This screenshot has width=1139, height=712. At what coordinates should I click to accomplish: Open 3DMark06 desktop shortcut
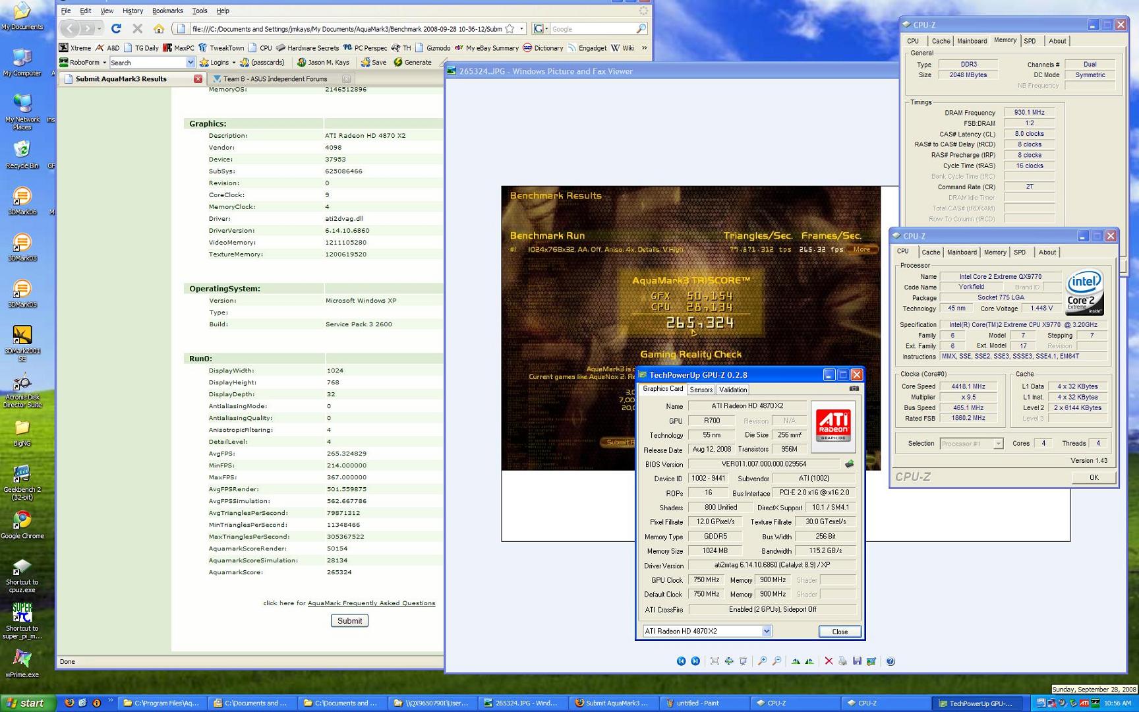click(x=22, y=201)
